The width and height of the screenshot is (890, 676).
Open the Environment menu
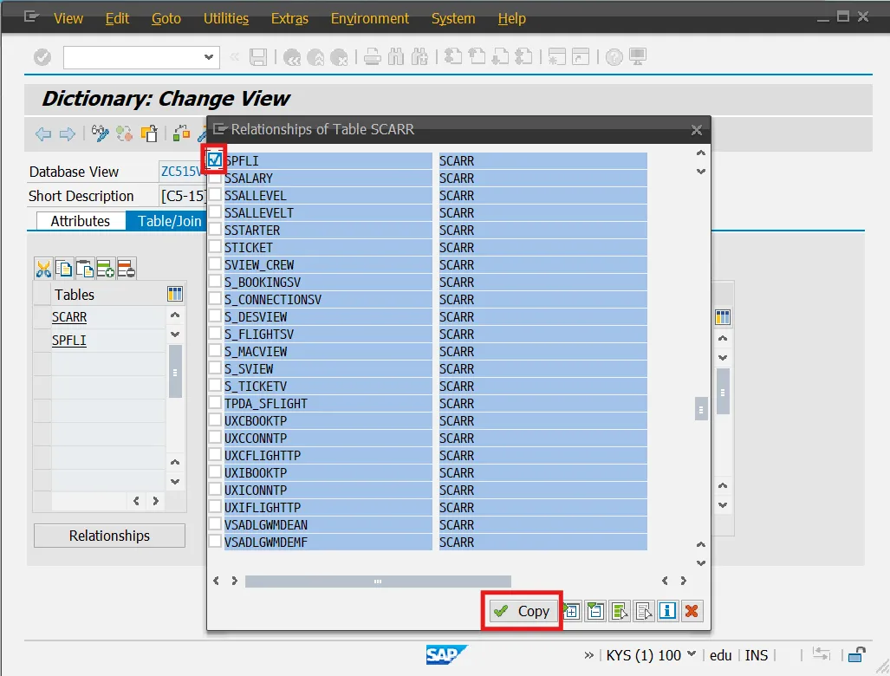tap(369, 19)
